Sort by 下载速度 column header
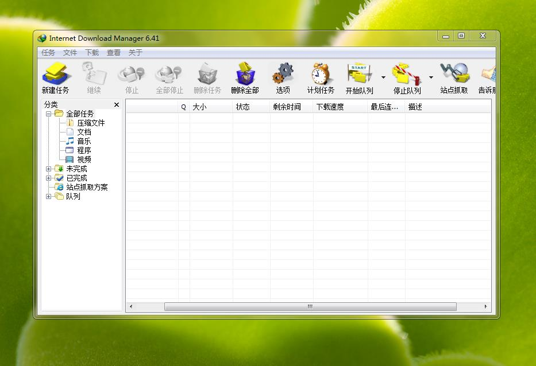 pos(341,107)
